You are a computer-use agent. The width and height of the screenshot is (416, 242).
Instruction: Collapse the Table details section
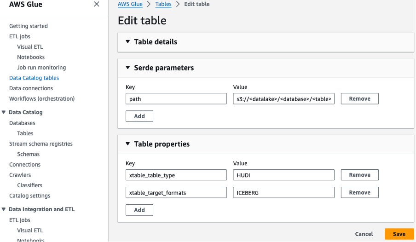click(128, 42)
